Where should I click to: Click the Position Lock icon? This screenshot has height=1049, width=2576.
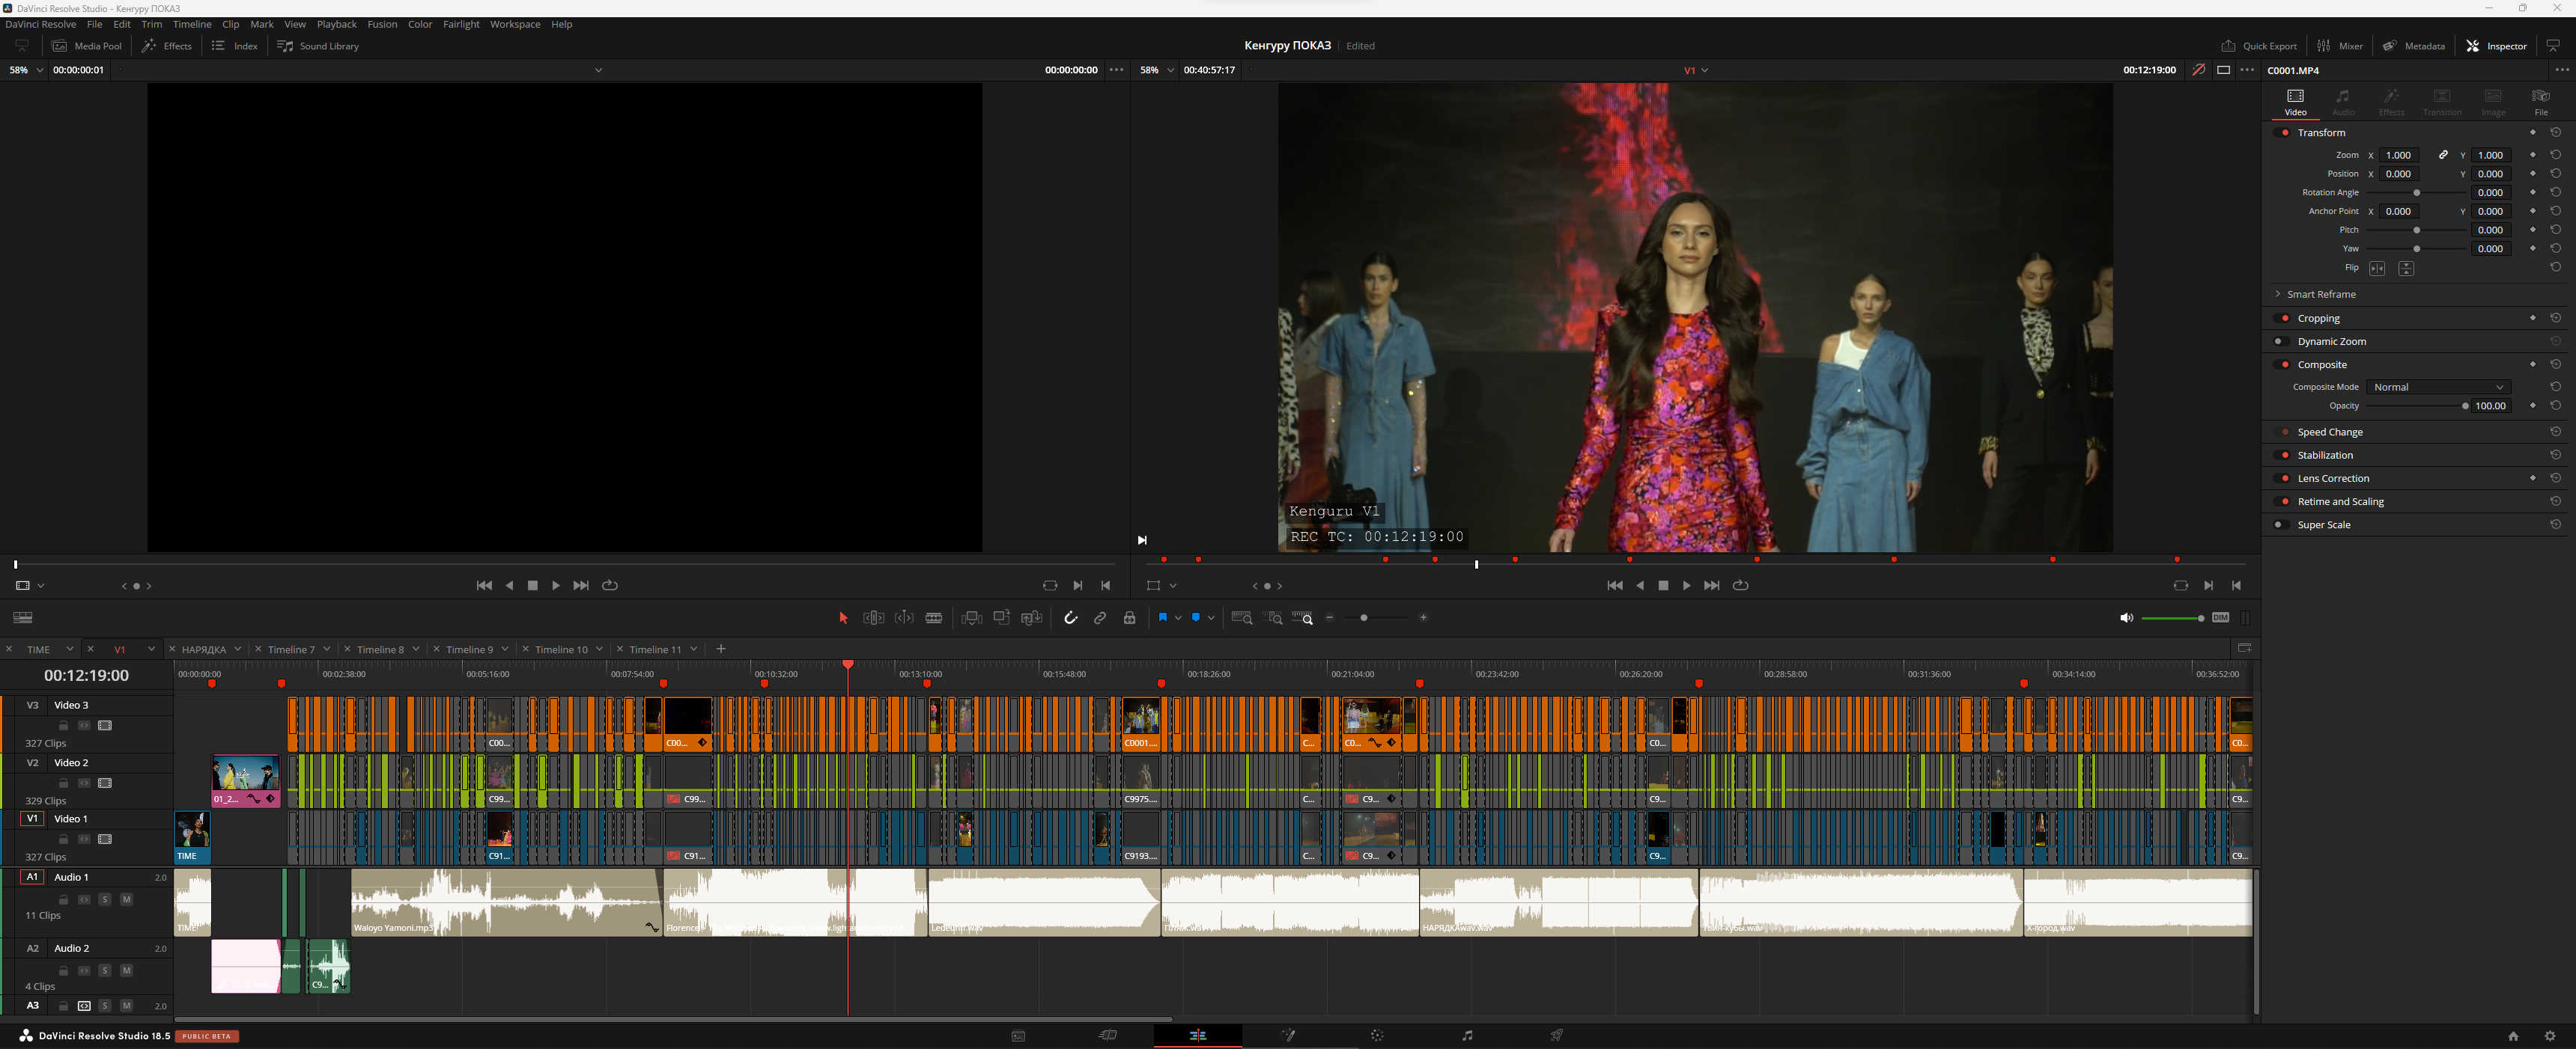coord(1129,619)
